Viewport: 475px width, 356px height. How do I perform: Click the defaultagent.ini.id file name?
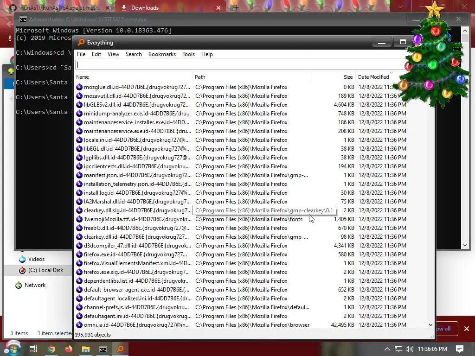tap(137, 316)
